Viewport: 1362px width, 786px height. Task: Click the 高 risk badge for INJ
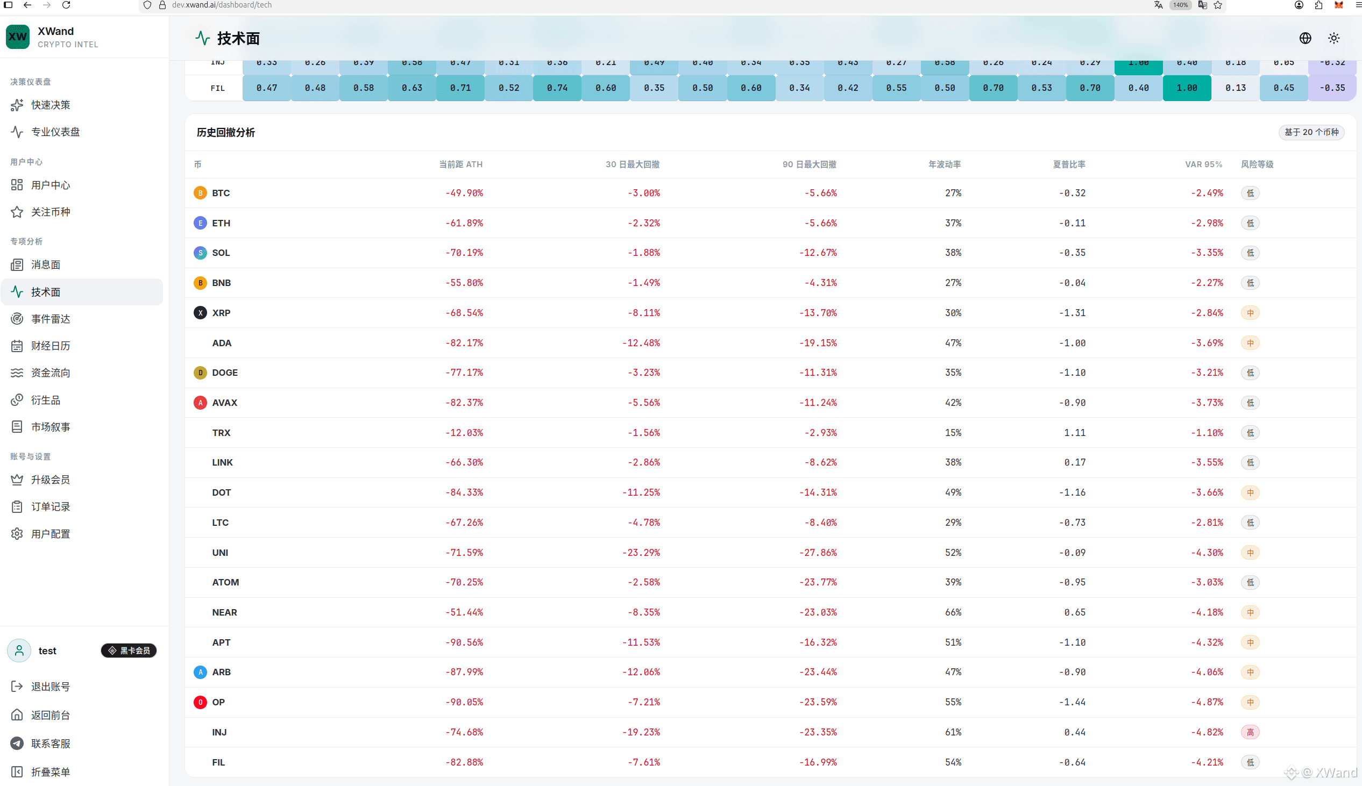(x=1250, y=732)
